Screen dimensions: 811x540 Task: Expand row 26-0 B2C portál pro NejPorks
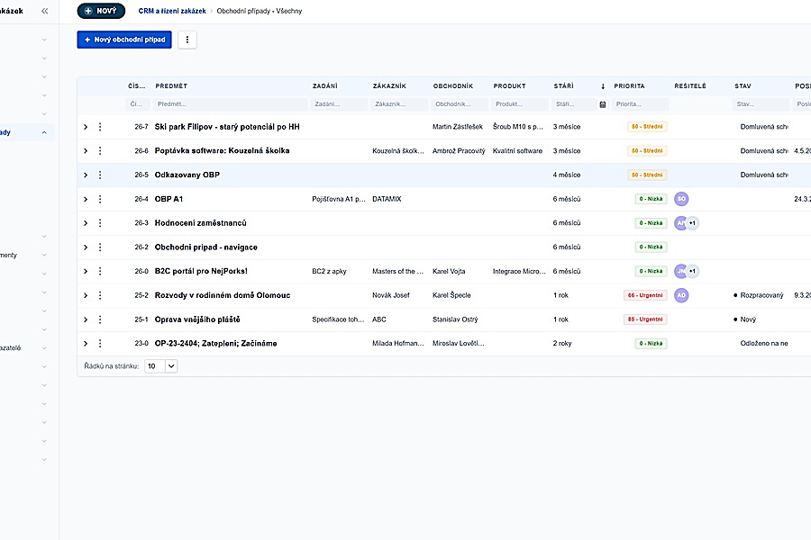coord(86,271)
